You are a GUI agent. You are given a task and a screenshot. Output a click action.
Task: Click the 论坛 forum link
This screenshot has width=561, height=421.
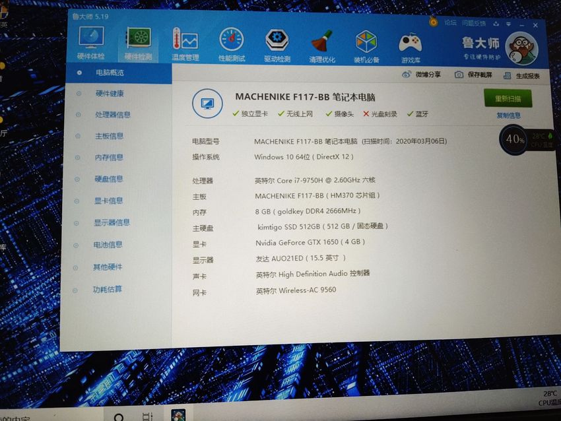tap(450, 22)
